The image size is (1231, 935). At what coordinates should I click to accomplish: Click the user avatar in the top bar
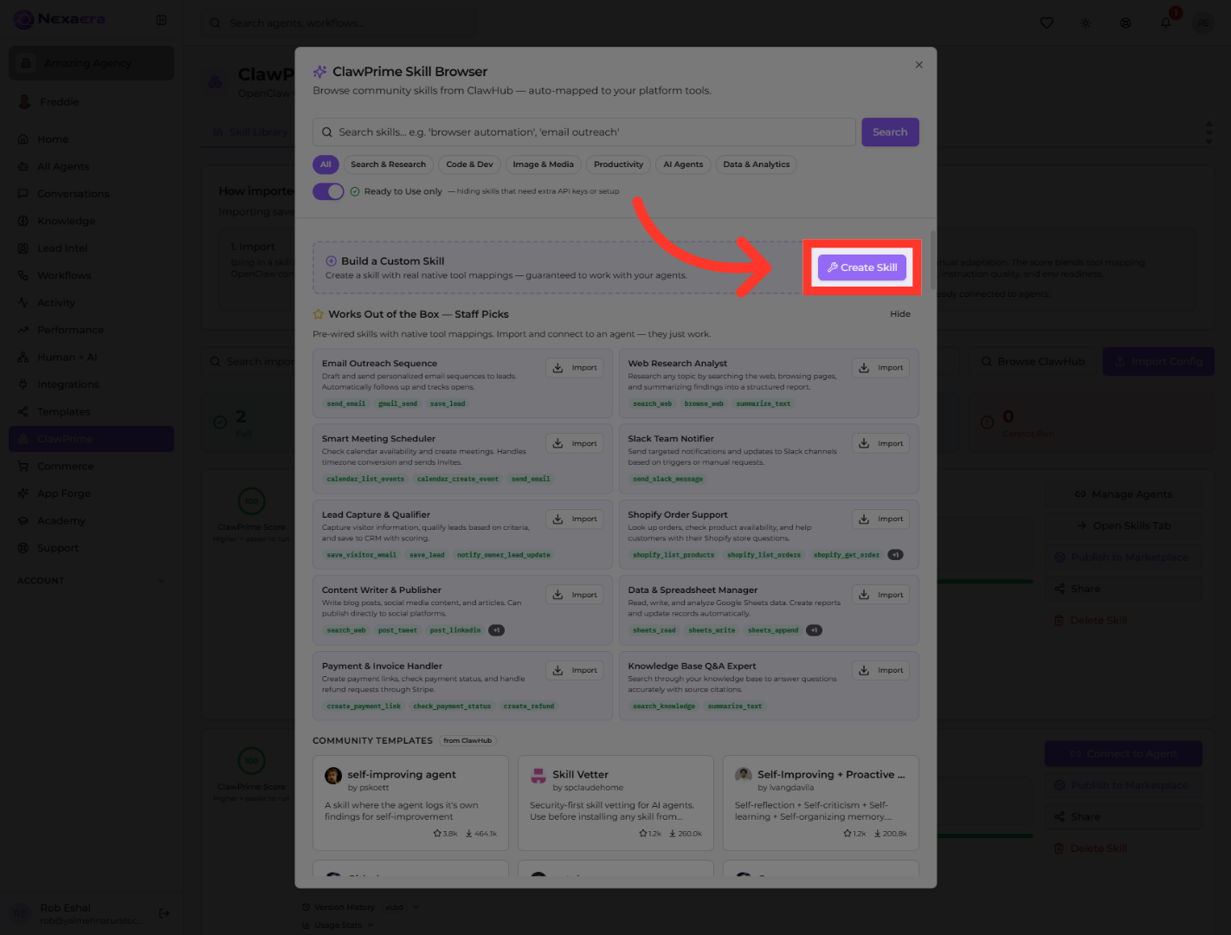1203,23
